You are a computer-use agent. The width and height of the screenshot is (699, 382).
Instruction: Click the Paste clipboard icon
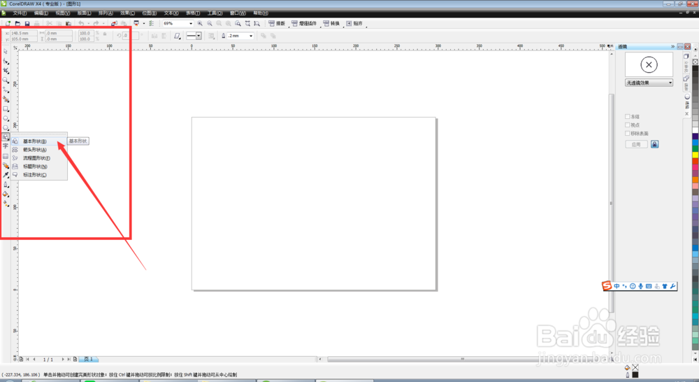(x=69, y=23)
